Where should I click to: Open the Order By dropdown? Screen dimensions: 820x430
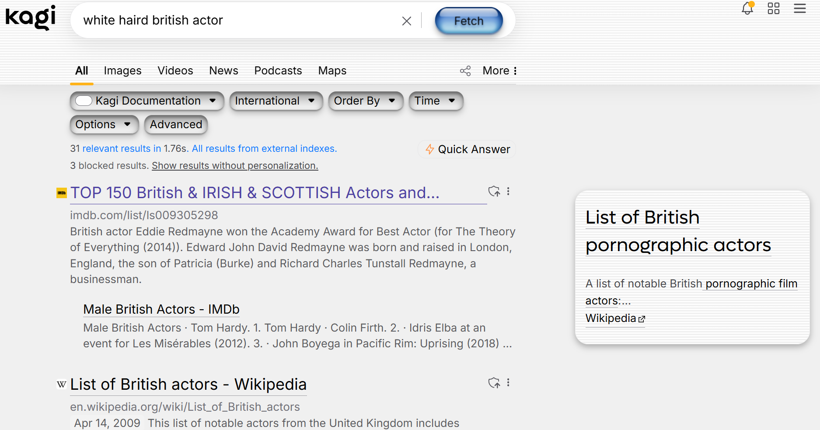point(366,101)
